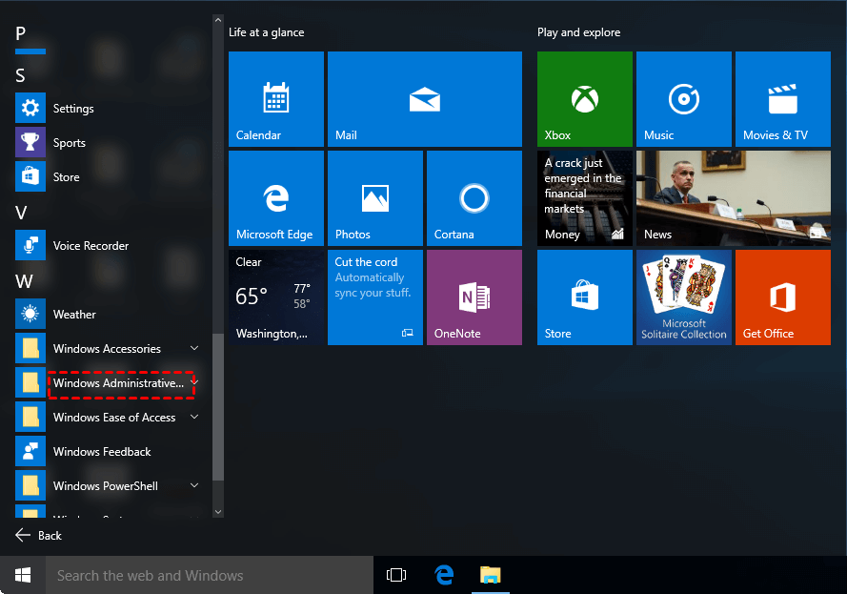
Task: Open the Mail tile
Action: (x=425, y=99)
